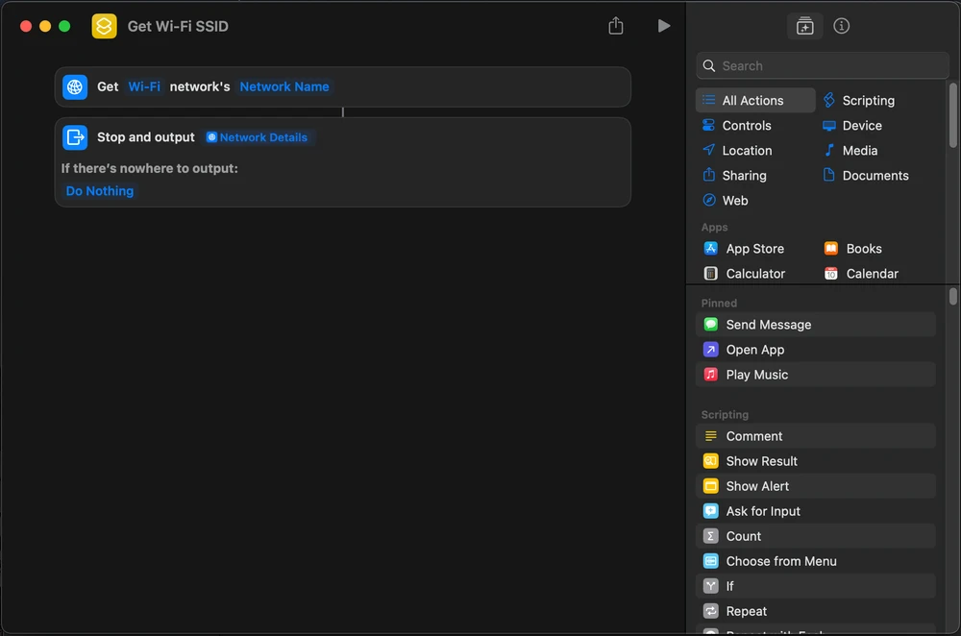Click the Stop and output action icon

click(x=75, y=137)
